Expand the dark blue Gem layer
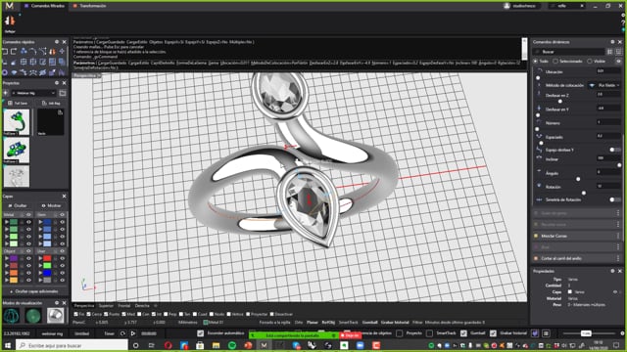627x352 pixels. (41, 222)
